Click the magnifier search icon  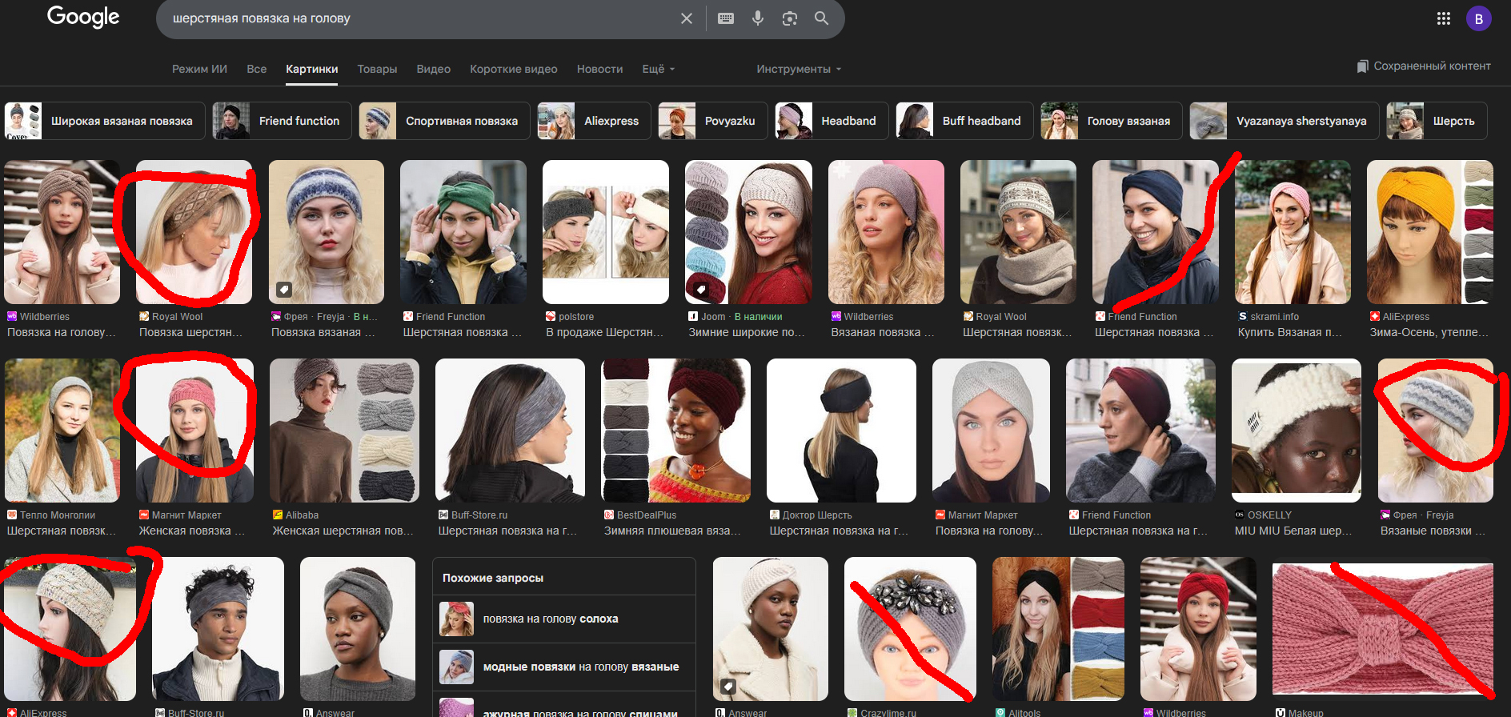[x=821, y=18]
